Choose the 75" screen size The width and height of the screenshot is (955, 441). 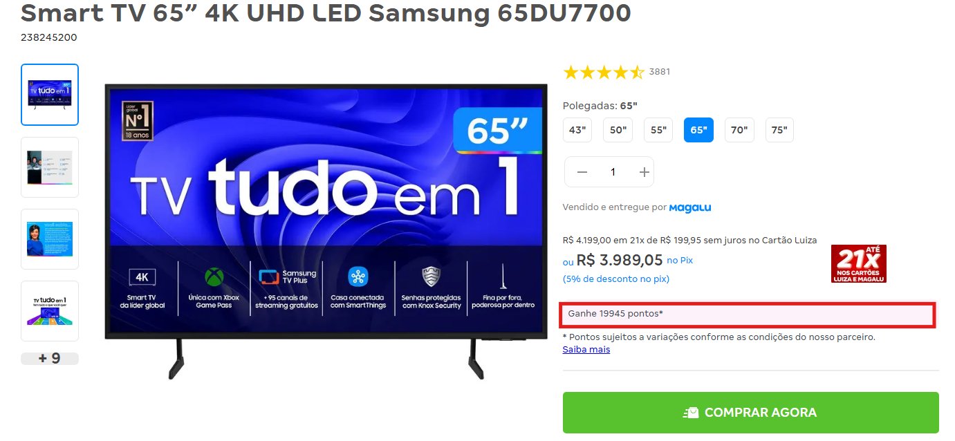pyautogui.click(x=779, y=130)
